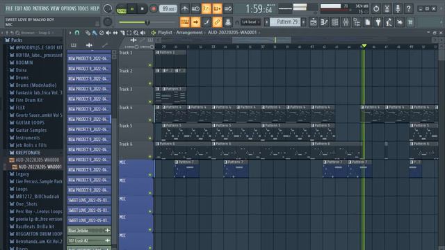Toggle step editing mode icon
The image size is (445, 250).
(x=207, y=22)
